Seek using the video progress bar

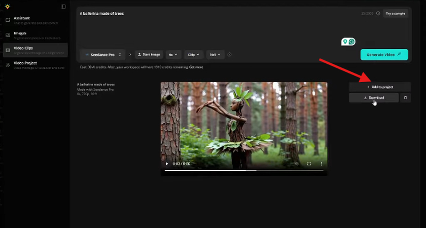[244, 170]
